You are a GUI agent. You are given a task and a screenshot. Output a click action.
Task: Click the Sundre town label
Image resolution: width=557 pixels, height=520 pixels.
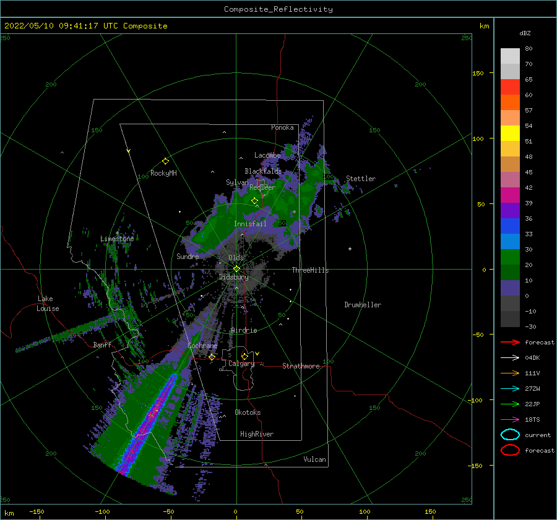point(188,256)
